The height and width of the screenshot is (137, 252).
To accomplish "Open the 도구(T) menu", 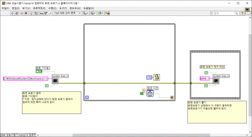I will 63,8.
